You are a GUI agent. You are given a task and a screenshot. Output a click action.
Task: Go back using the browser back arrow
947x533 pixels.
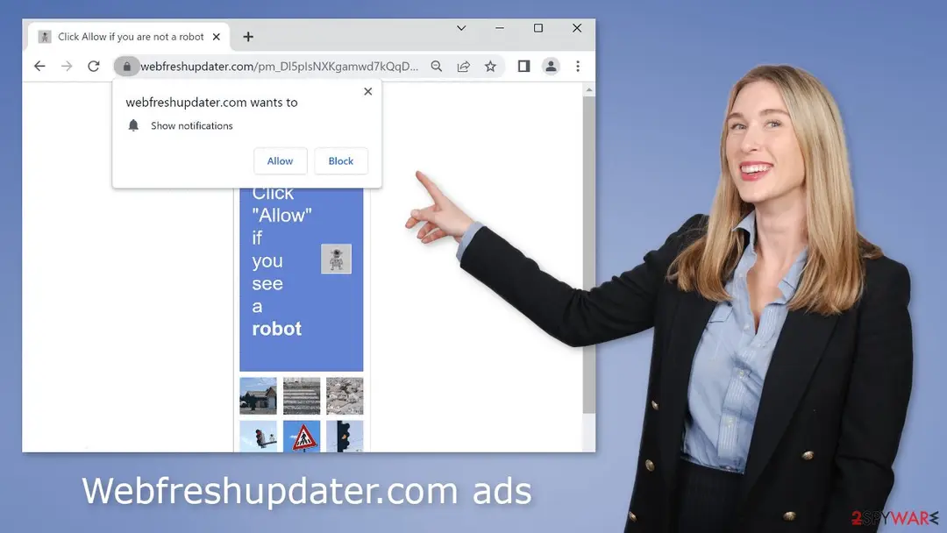39,67
